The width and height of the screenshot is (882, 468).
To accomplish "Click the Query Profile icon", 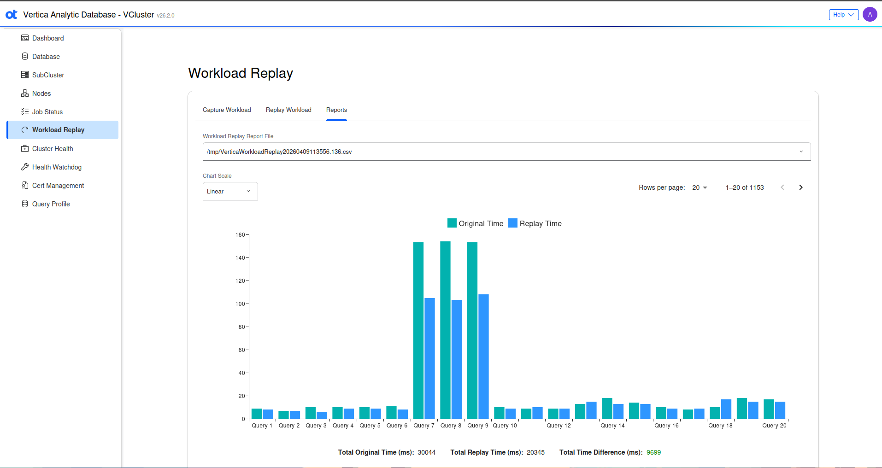I will pos(25,204).
